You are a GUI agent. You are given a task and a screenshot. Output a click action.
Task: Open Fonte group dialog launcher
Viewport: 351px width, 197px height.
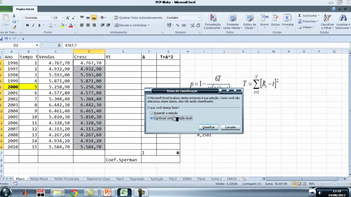pos(75,32)
